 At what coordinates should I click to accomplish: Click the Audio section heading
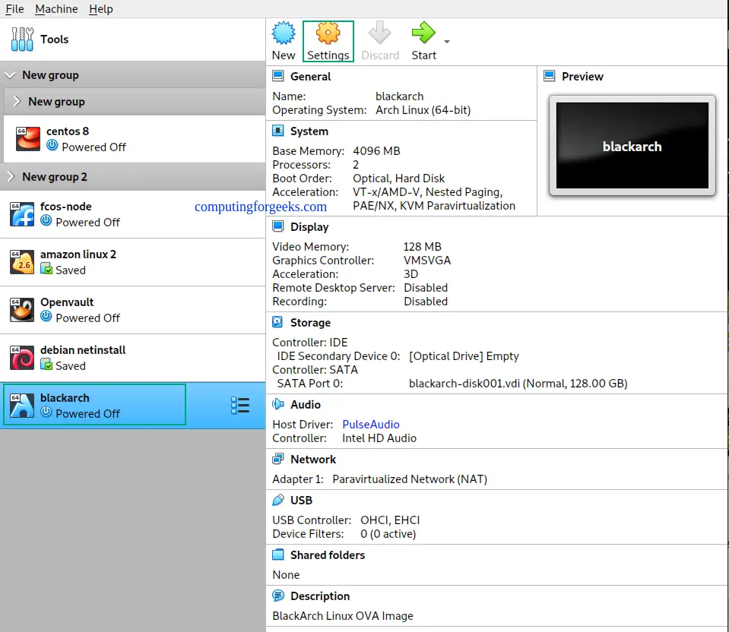point(306,405)
